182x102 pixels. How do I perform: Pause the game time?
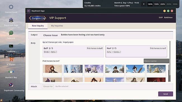tap(144, 4)
